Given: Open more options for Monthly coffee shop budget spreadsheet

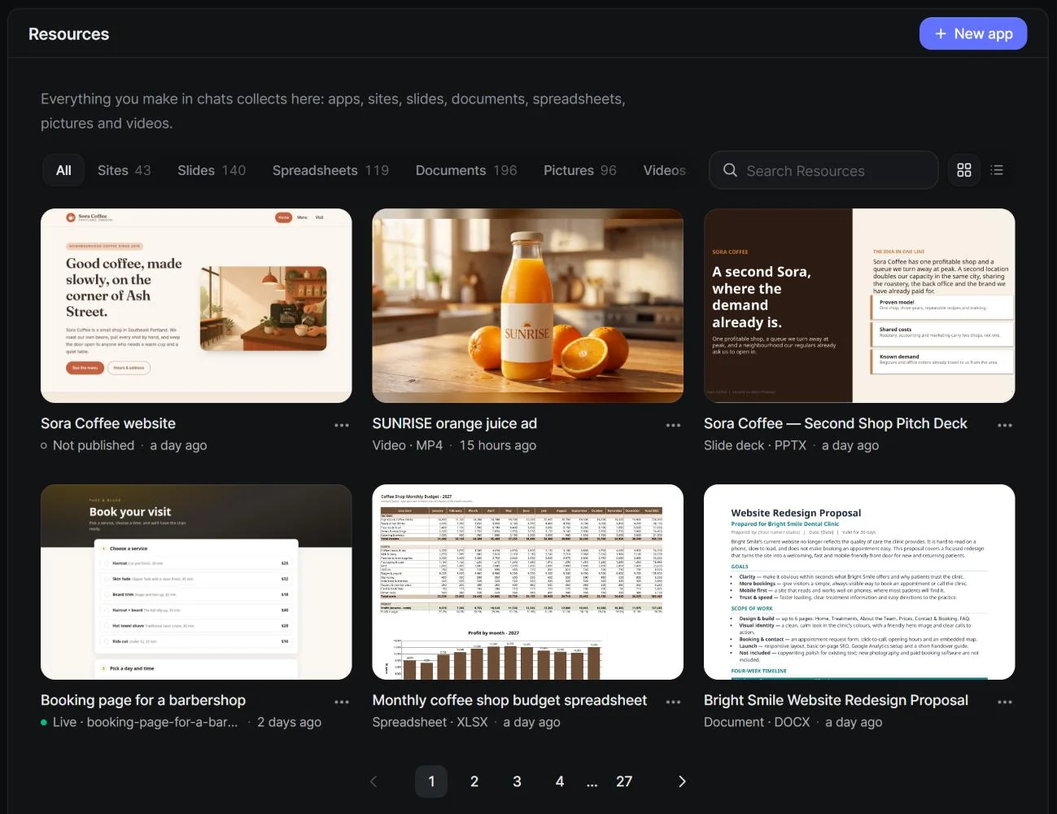Looking at the screenshot, I should pos(673,702).
